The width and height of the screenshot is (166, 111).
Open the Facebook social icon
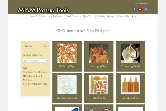tap(134, 9)
